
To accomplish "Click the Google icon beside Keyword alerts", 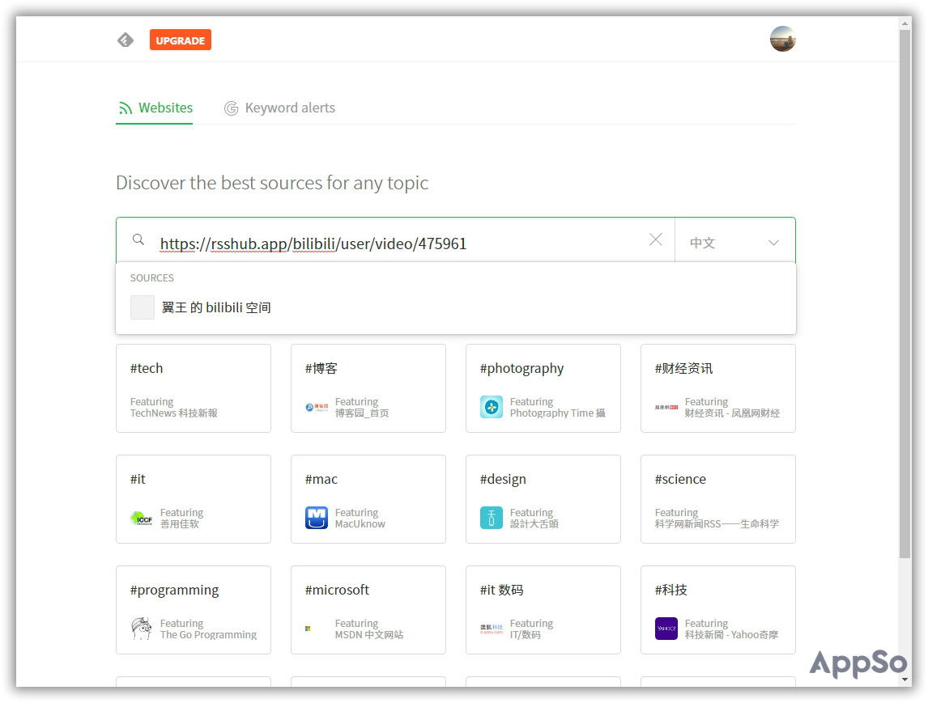I will tap(231, 108).
